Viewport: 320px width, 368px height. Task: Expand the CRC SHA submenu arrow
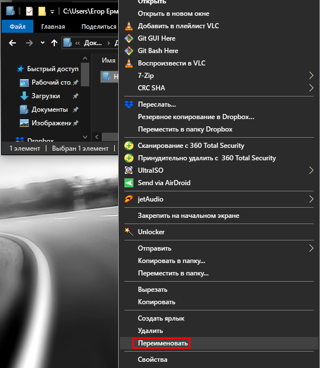point(311,88)
